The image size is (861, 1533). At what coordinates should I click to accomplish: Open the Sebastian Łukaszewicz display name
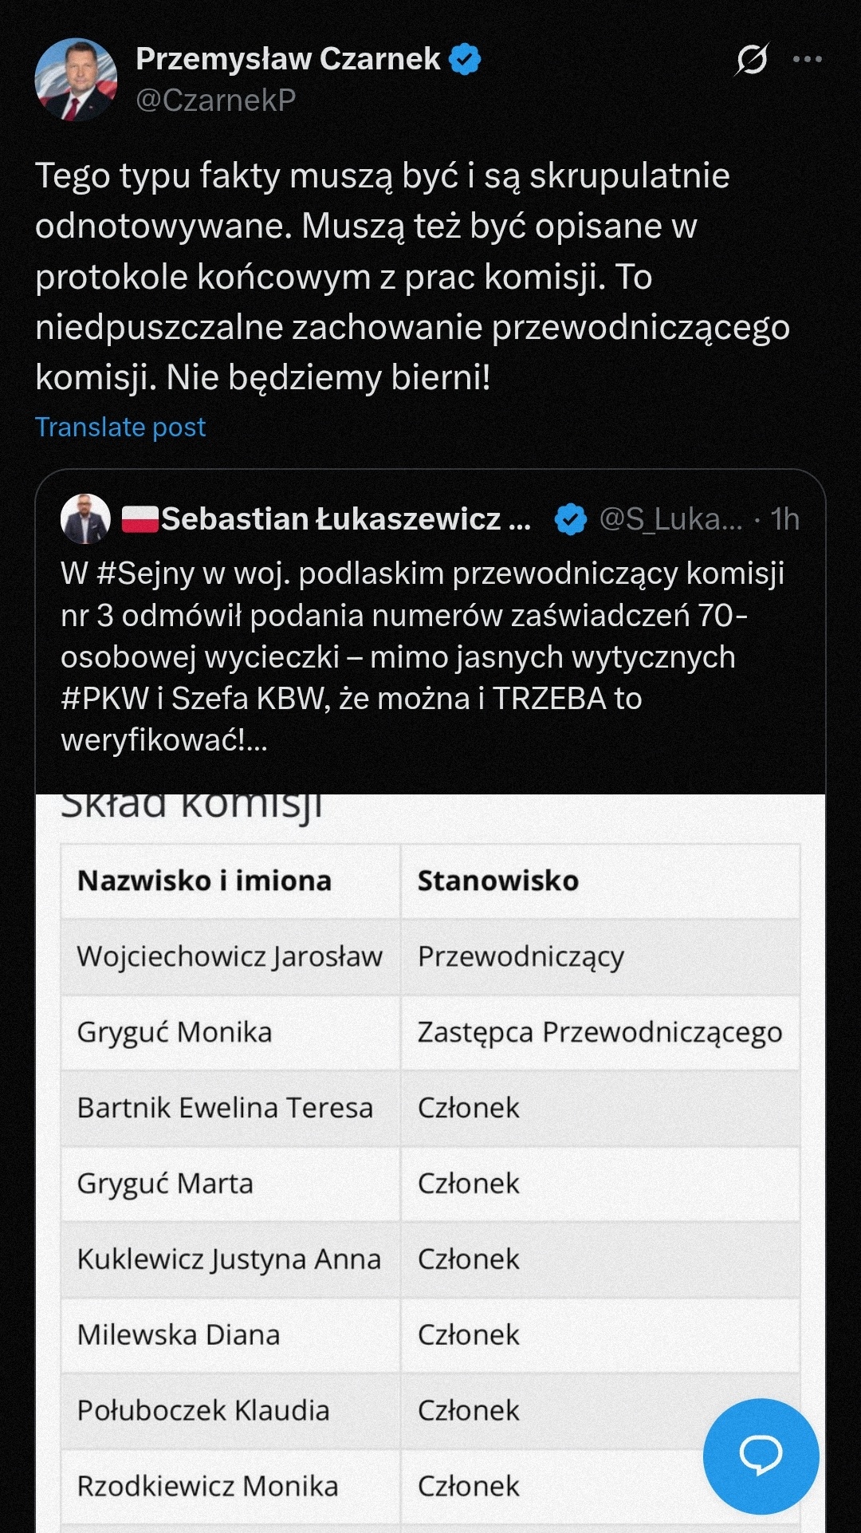[x=345, y=519]
